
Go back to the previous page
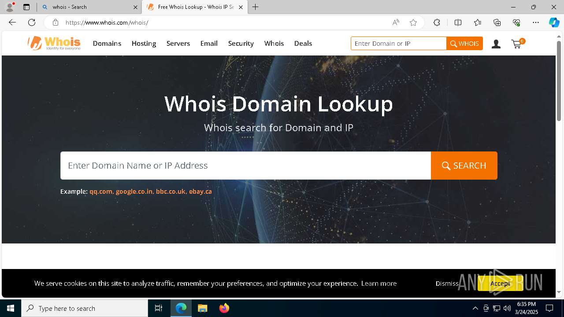[12, 22]
